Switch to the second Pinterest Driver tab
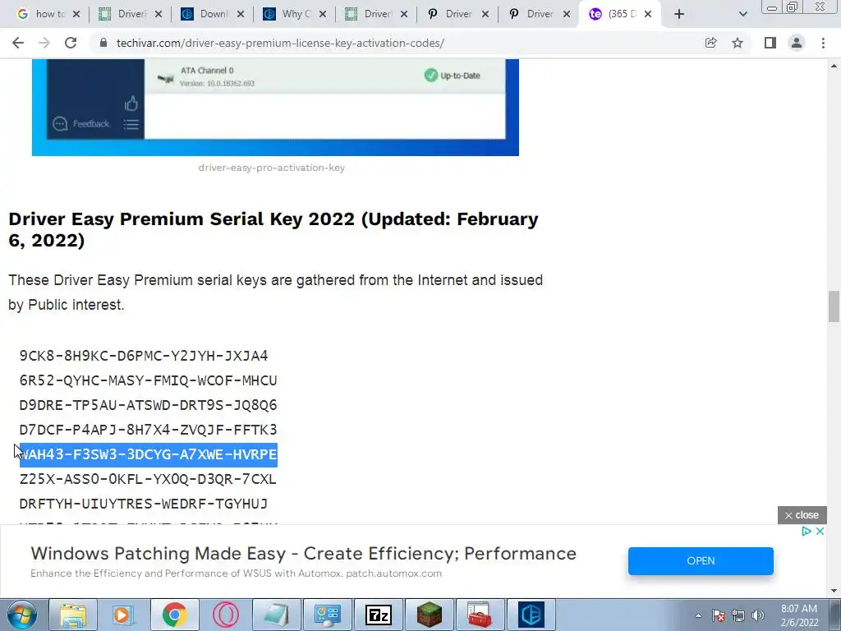 (x=538, y=14)
